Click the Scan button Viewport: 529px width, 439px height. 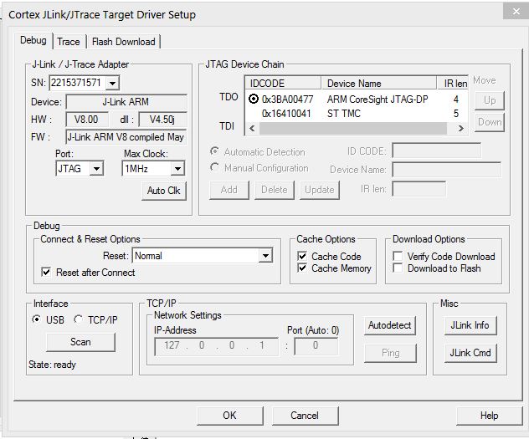pos(80,342)
